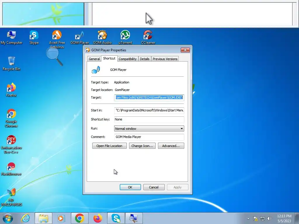The image size is (299, 224).
Task: Switch to Magnifier in the taskbar
Action: click(x=134, y=218)
